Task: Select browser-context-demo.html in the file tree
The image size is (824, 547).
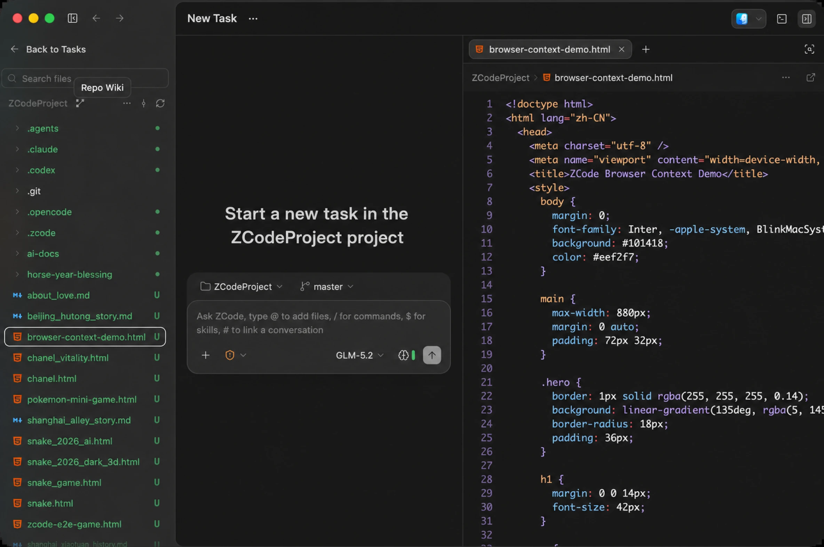Action: (x=85, y=337)
